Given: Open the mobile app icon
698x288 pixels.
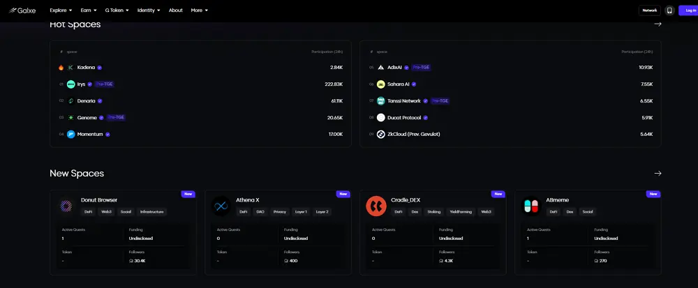Looking at the screenshot, I should pos(669,10).
